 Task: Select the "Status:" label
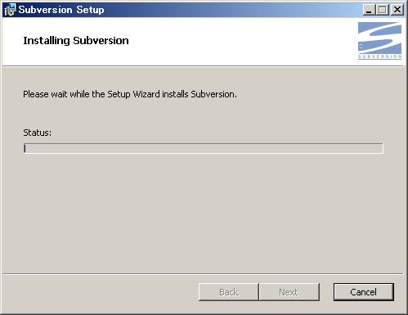tap(37, 133)
